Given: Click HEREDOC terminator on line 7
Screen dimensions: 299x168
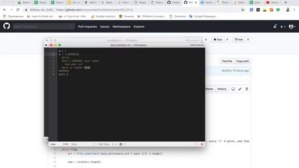Looking at the screenshot, I should pos(64,71).
